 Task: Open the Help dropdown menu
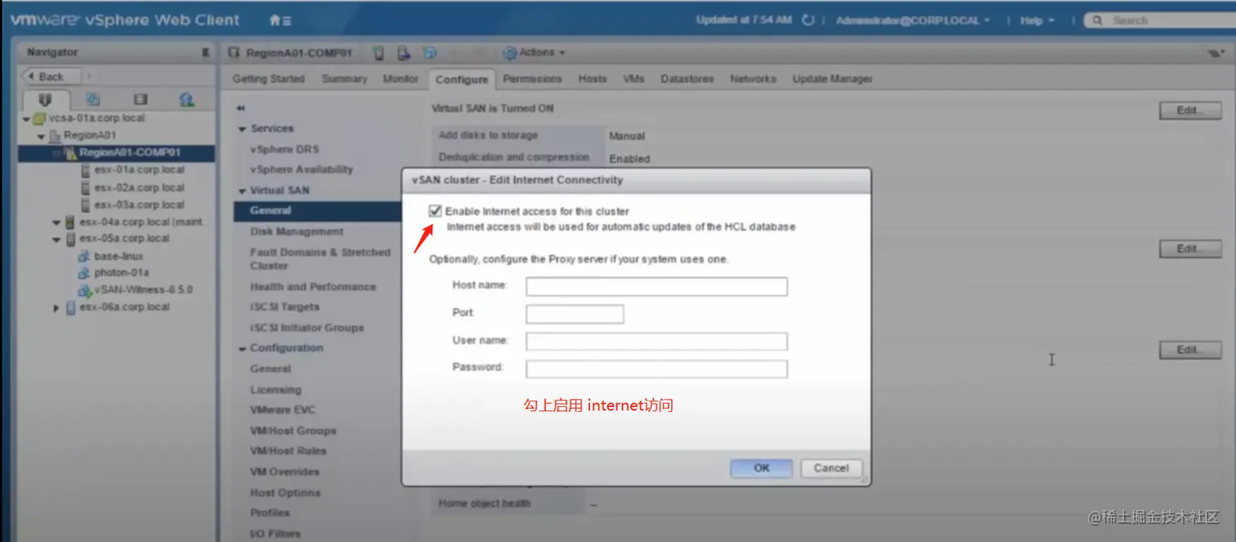(x=1037, y=20)
